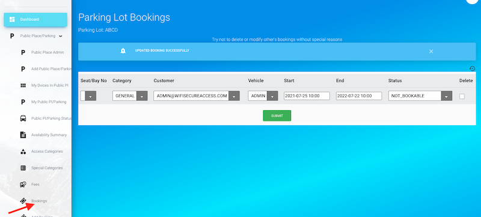Click the Delete column header

click(466, 81)
